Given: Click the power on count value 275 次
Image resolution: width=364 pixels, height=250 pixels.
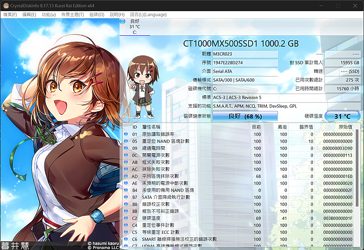Looking at the screenshot, I should (x=342, y=80).
